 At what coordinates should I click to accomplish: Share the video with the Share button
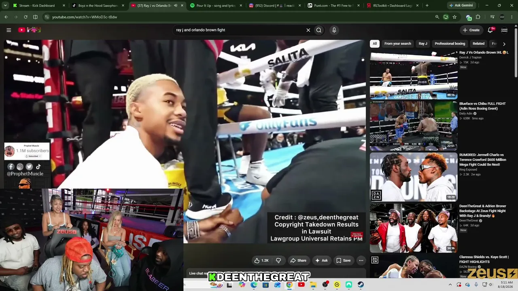299,261
